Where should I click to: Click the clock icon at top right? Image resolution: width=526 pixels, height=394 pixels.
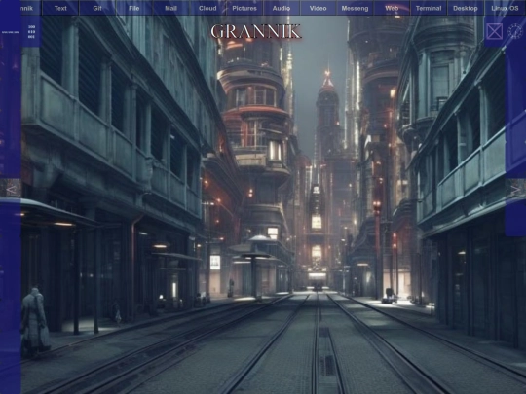click(515, 31)
